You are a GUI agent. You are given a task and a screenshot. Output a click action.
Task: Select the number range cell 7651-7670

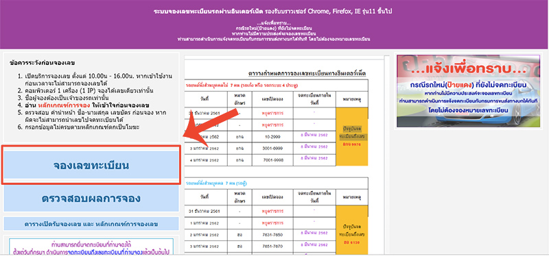[x=272, y=246]
